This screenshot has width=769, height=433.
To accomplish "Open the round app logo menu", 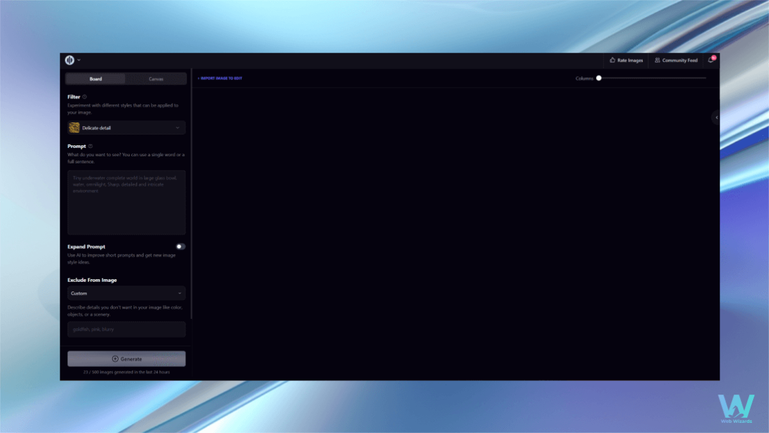I will (70, 60).
